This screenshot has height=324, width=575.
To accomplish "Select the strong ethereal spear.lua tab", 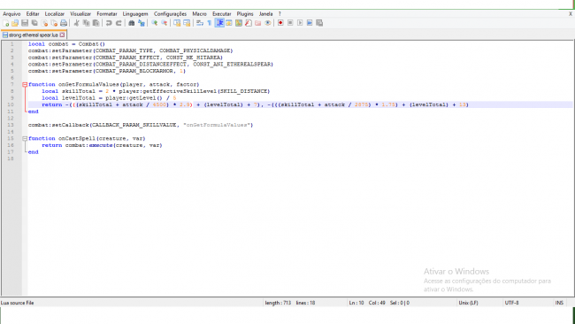I will [34, 35].
